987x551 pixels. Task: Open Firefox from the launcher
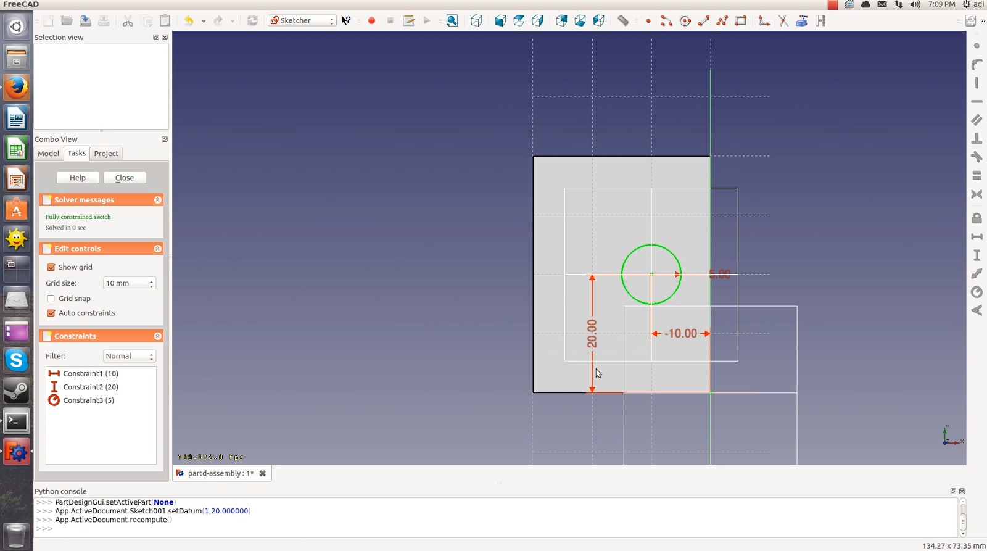[x=17, y=88]
